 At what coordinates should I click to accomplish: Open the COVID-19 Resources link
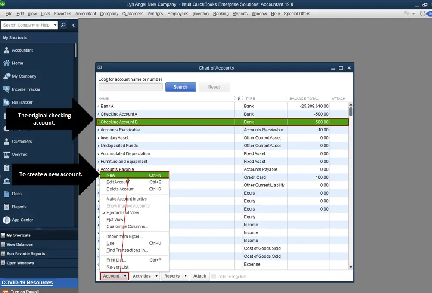(27, 282)
